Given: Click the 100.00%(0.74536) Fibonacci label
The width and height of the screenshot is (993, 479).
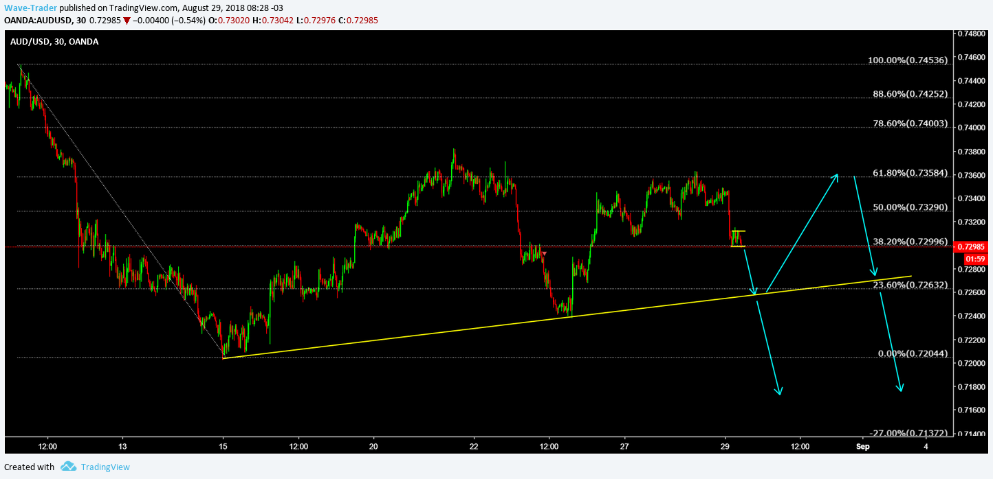Looking at the screenshot, I should coord(908,60).
